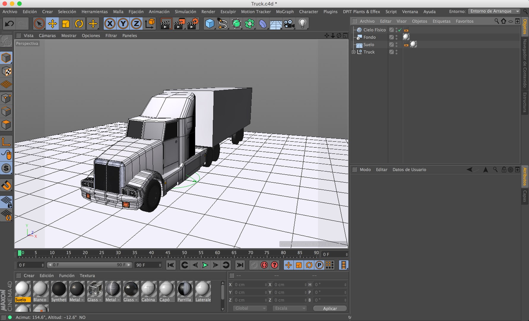This screenshot has width=529, height=321.
Task: Click the Floor/environment grid icon
Action: coord(276,23)
